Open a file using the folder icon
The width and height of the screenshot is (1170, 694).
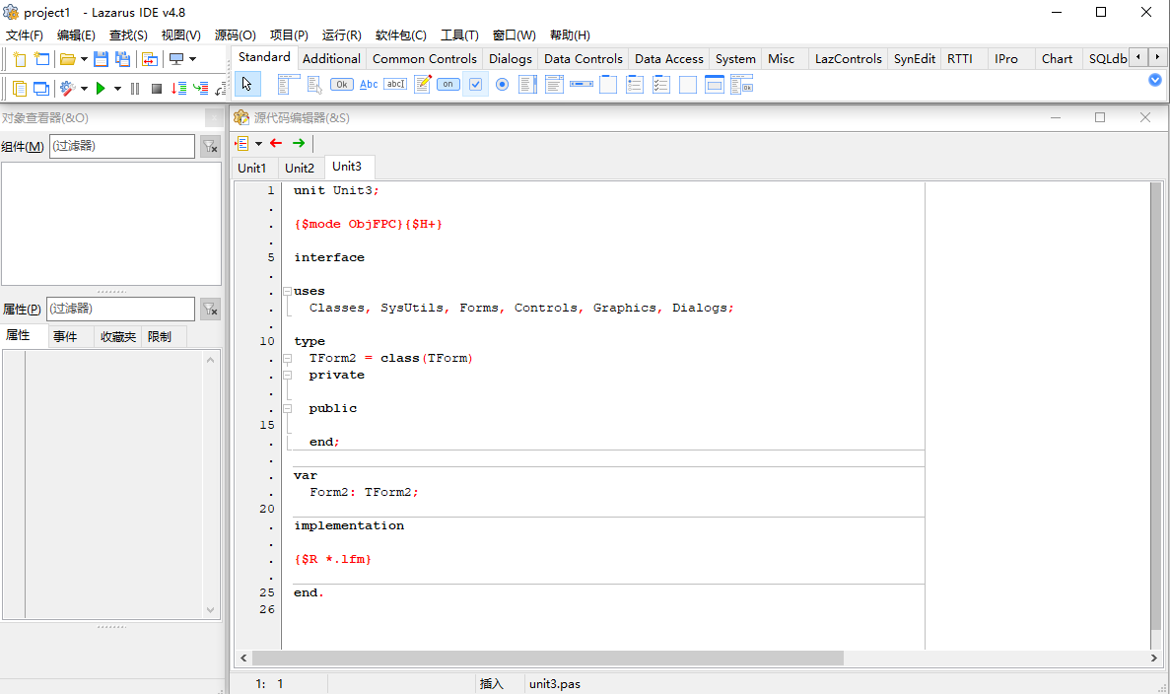pos(67,60)
